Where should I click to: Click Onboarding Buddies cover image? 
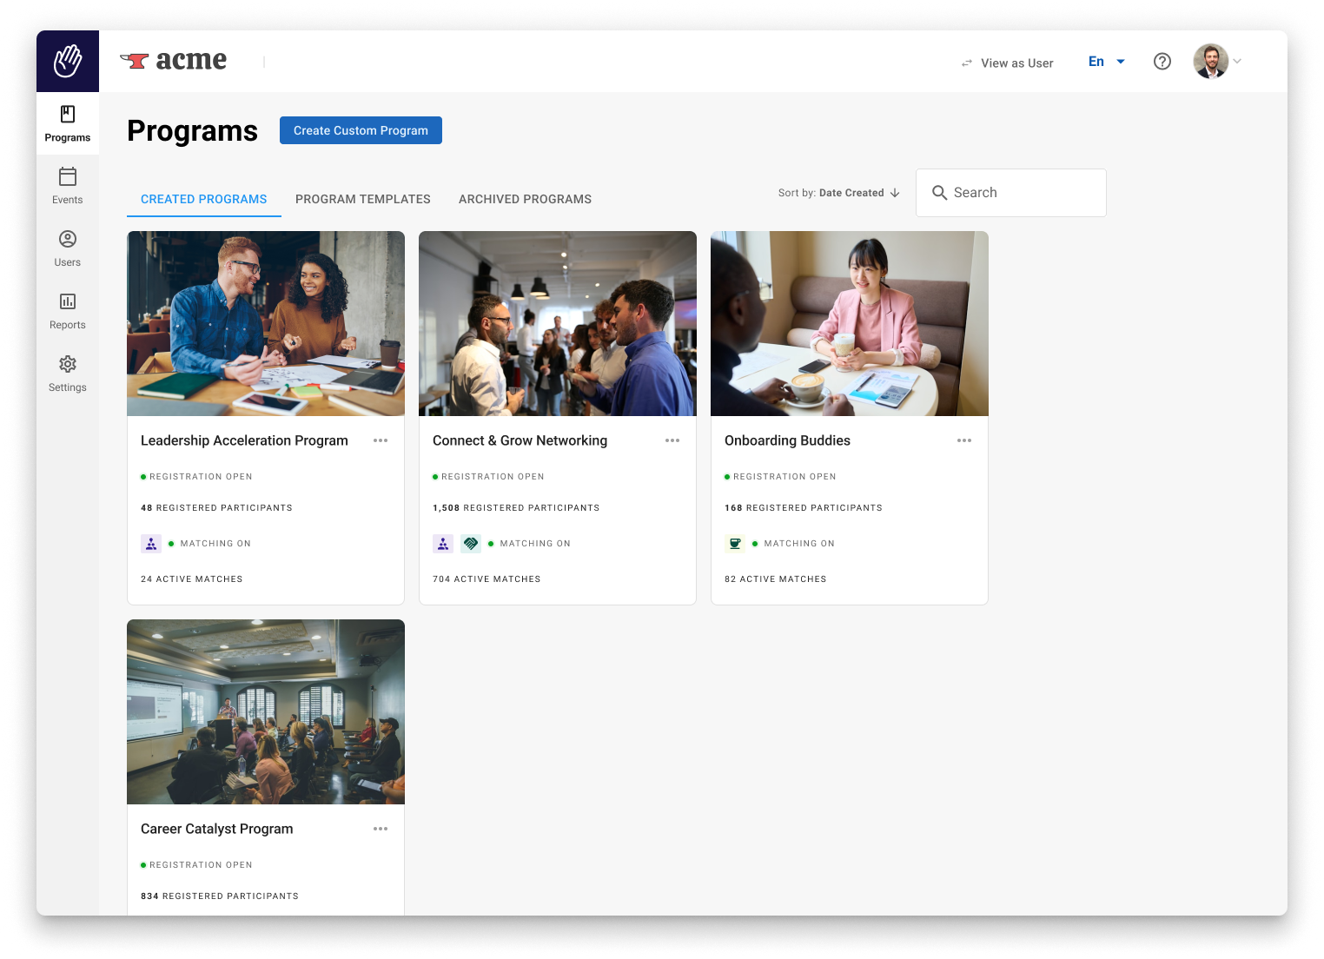pos(850,323)
